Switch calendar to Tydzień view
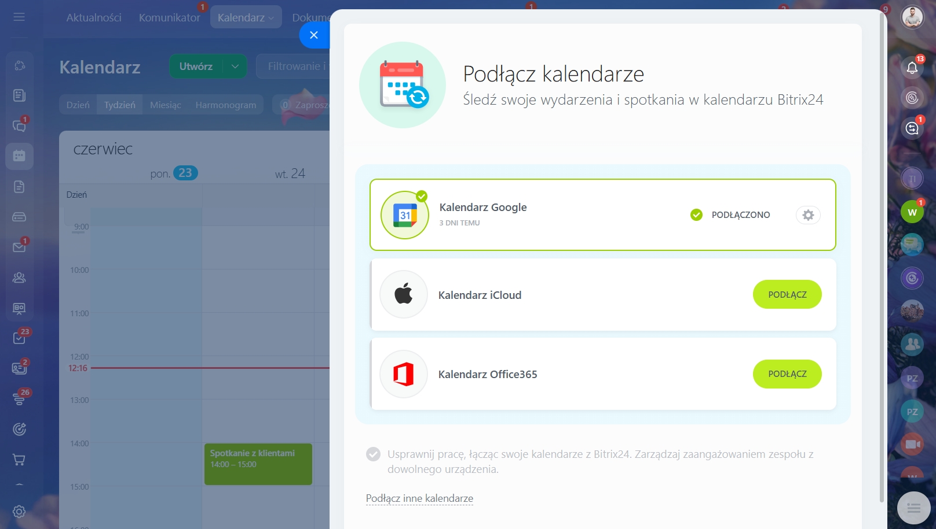The image size is (936, 529). pos(120,105)
